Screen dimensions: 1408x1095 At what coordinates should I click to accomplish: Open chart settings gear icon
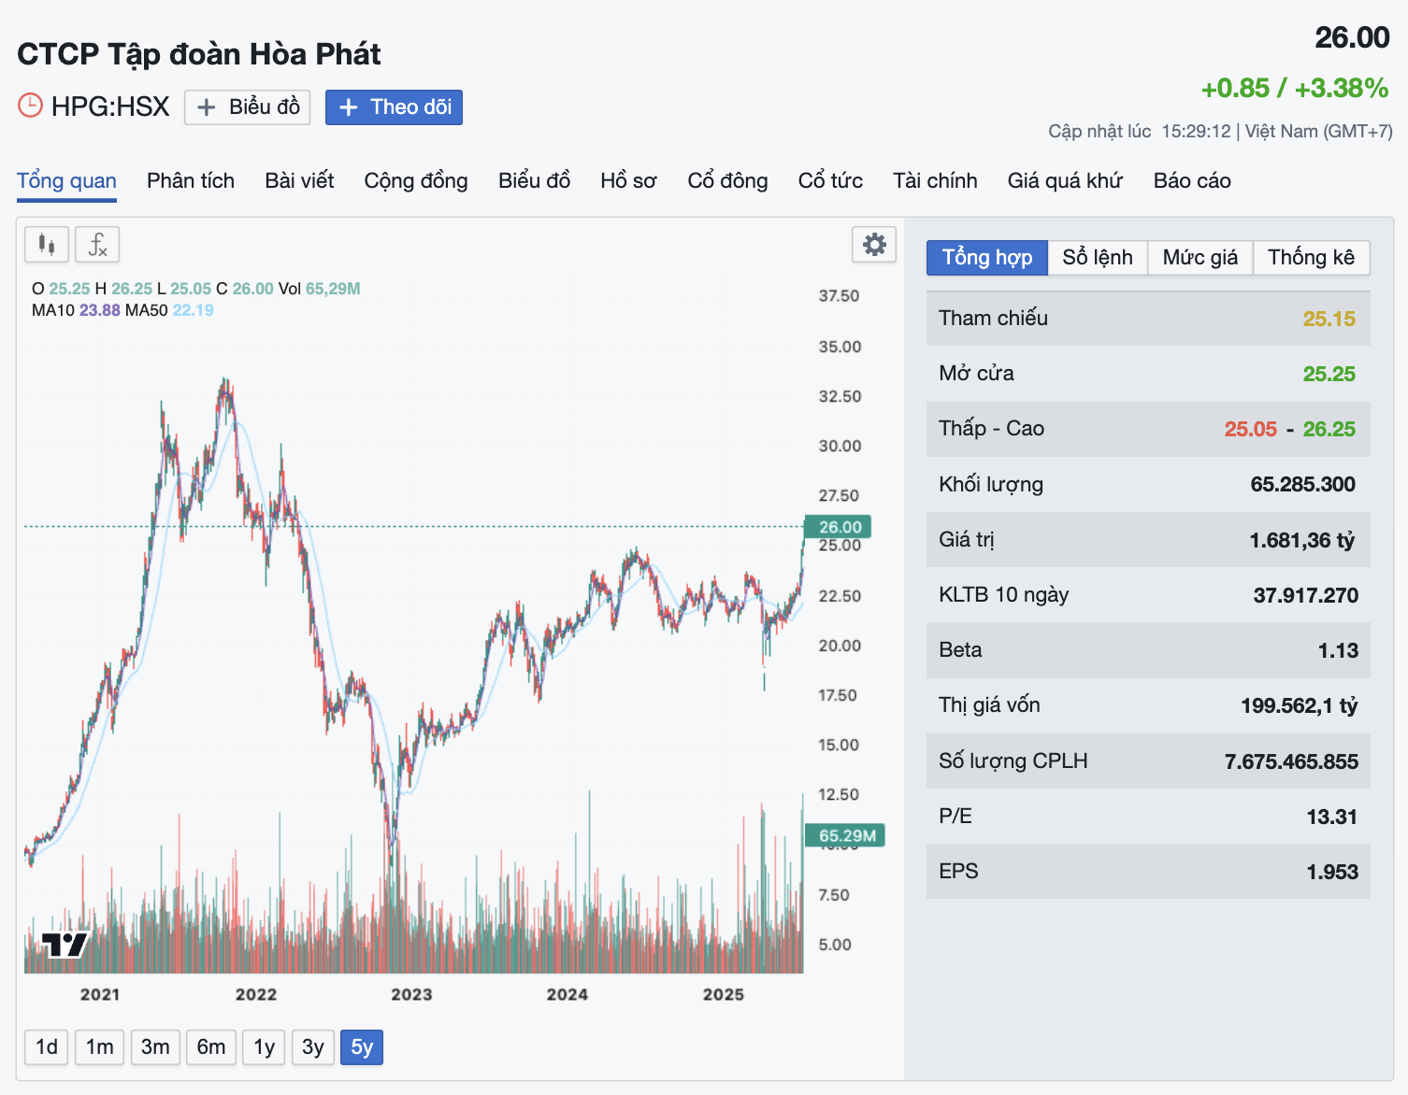(x=874, y=245)
